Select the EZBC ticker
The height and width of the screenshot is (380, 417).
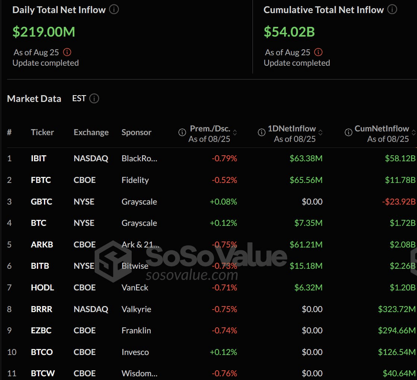click(41, 330)
